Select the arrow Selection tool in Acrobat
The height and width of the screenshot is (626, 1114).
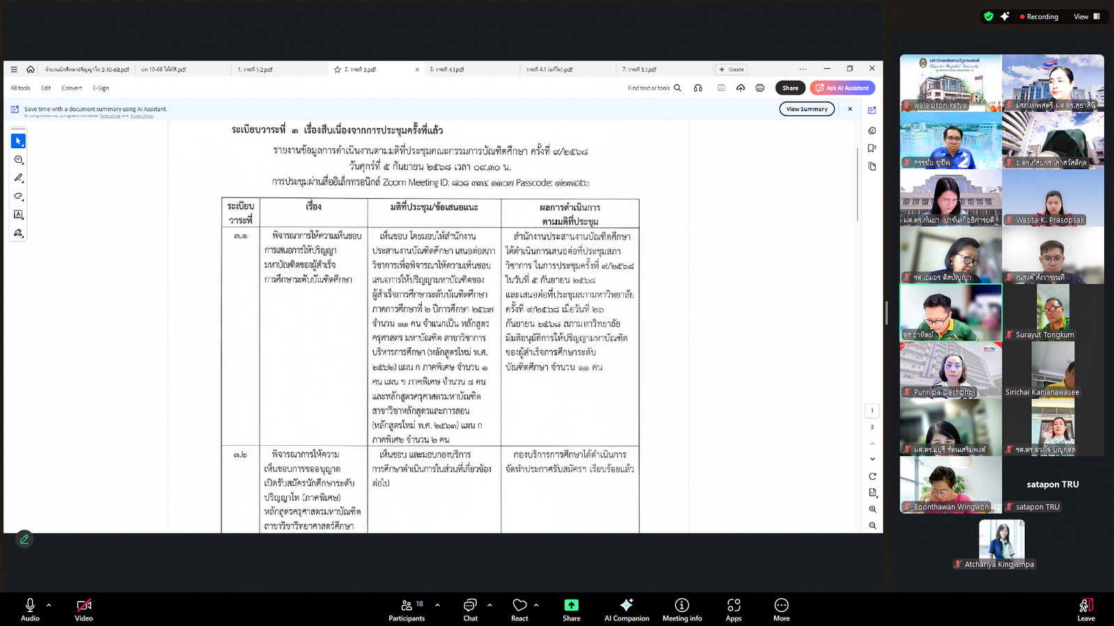tap(19, 141)
